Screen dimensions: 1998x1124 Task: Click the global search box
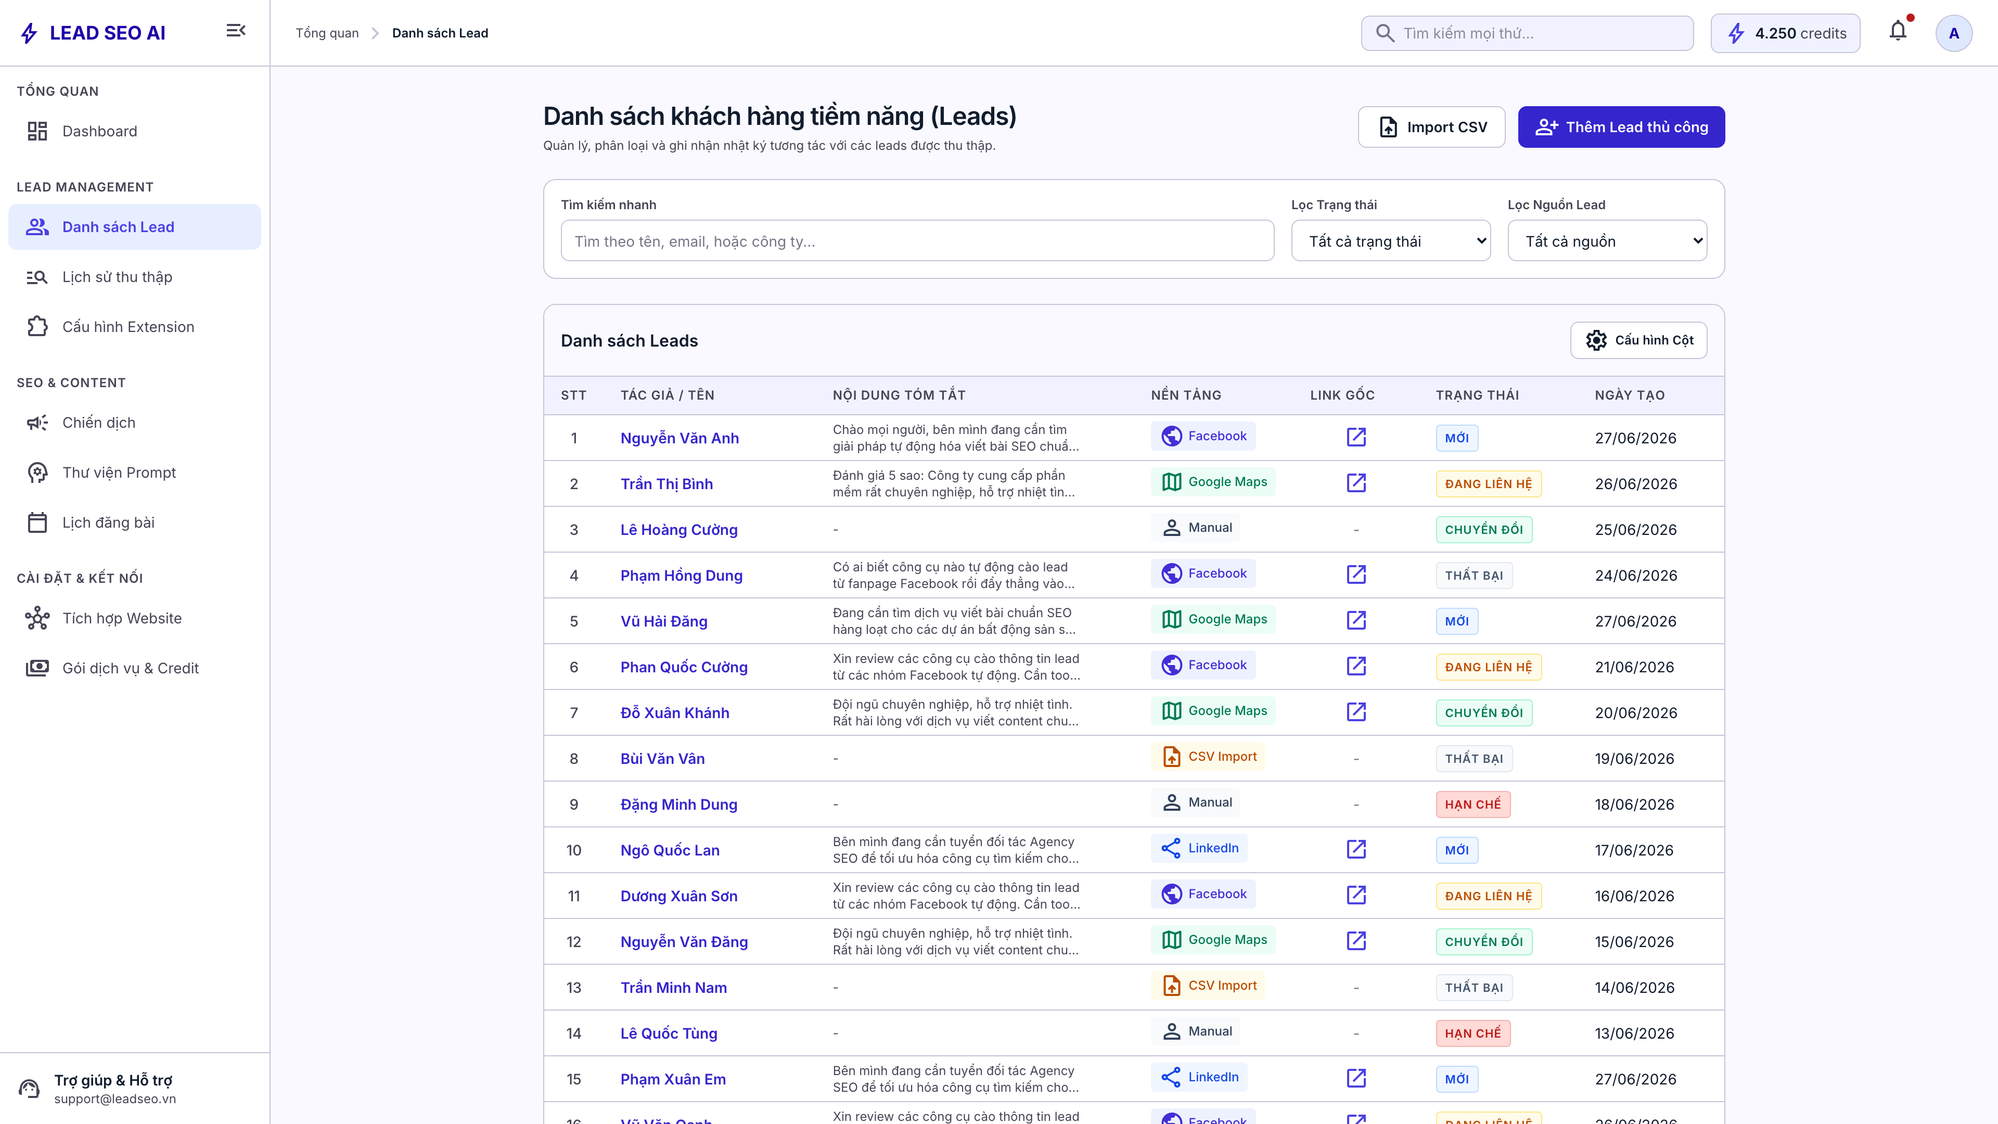point(1527,33)
